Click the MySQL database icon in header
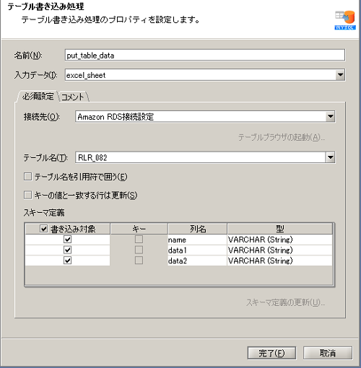Screen dimensions: 361x368 (x=345, y=20)
